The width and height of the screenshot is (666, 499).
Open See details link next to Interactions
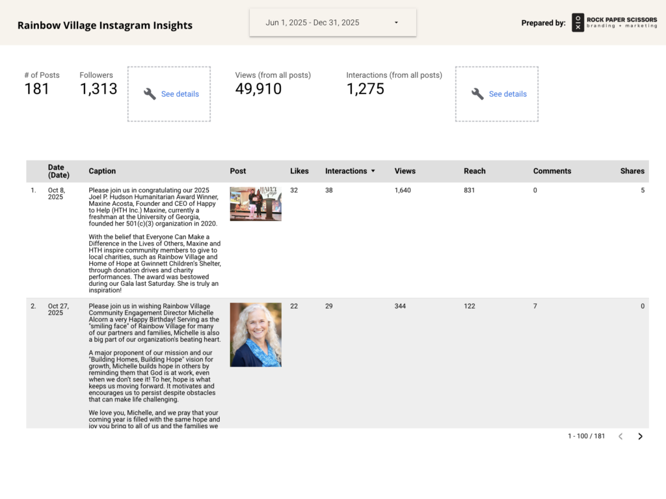[x=507, y=94]
